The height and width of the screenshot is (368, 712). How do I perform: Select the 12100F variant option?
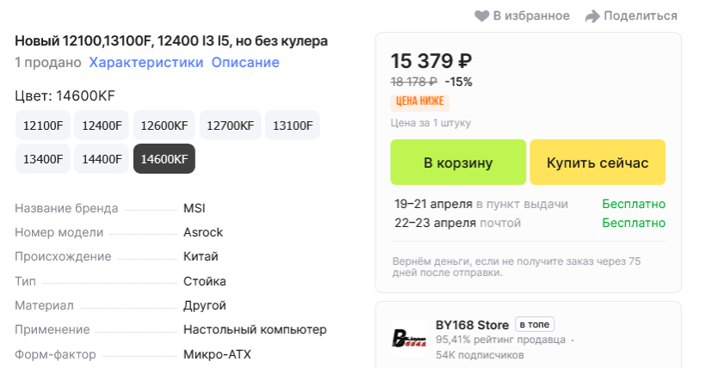pos(43,126)
